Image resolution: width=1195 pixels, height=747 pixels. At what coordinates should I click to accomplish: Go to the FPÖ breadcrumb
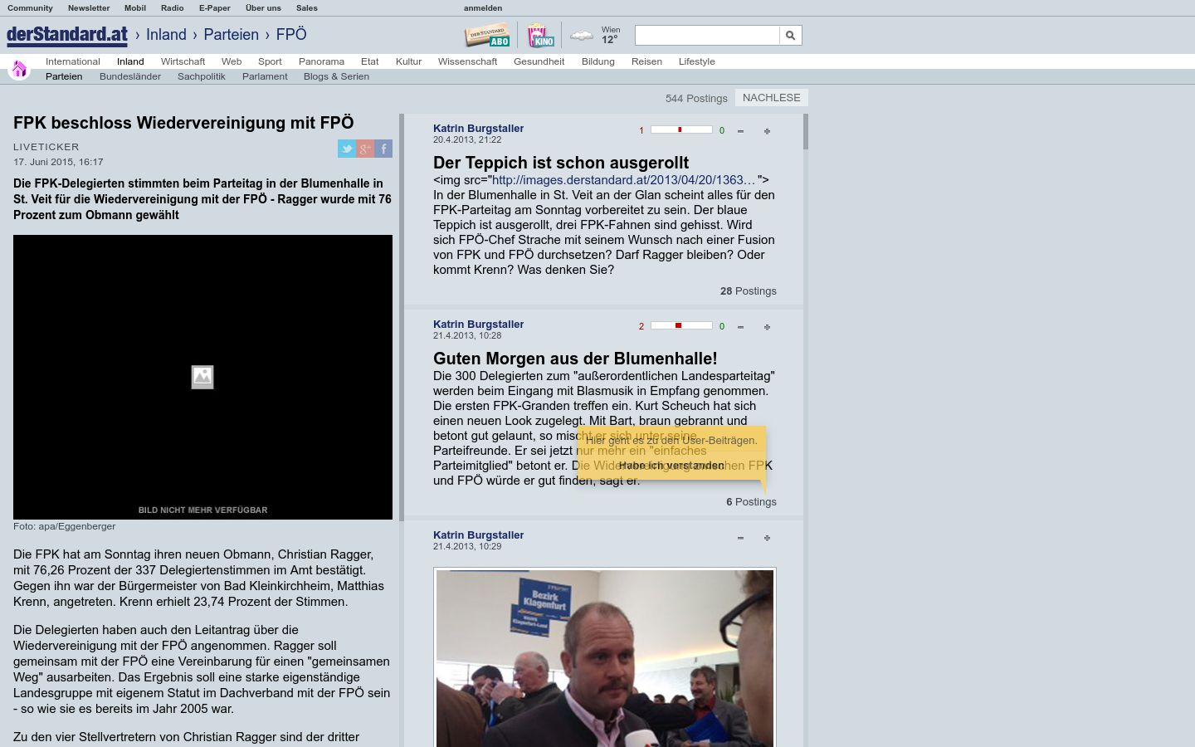point(291,35)
